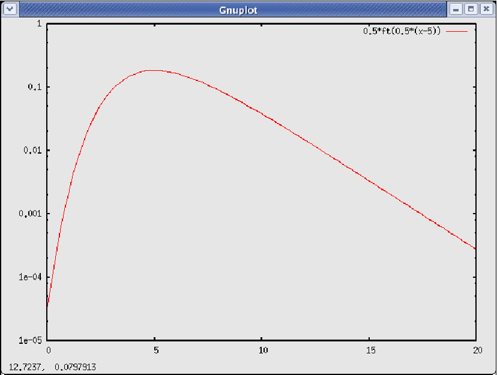The width and height of the screenshot is (497, 375).
Task: Click the y-axis label 0.1
Action: [x=35, y=87]
